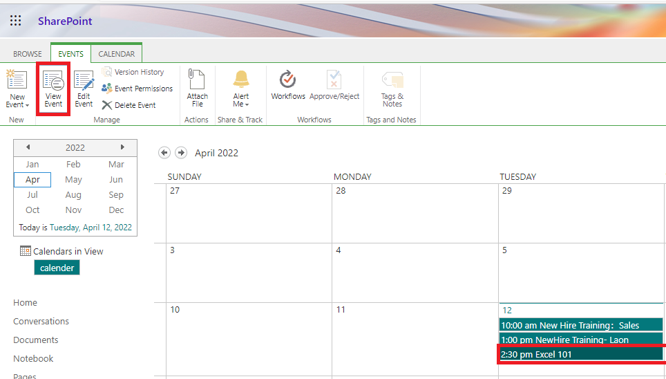Select the calender swatch in Calendars in View
Image resolution: width=666 pixels, height=379 pixels.
click(x=57, y=268)
